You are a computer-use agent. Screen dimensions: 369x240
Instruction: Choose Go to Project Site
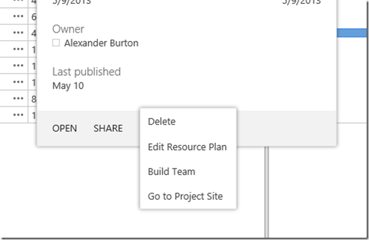coord(185,196)
